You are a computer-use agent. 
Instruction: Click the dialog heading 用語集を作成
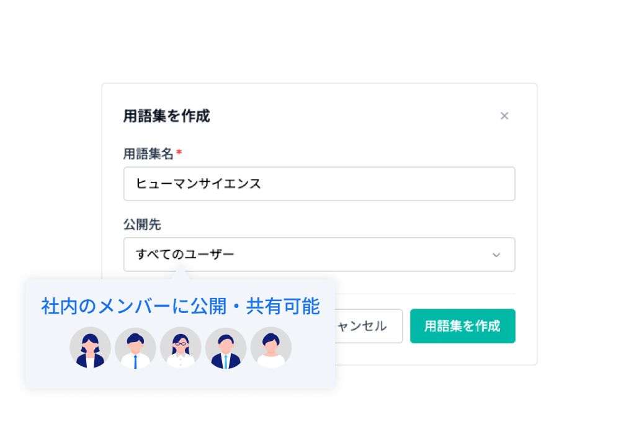(166, 116)
